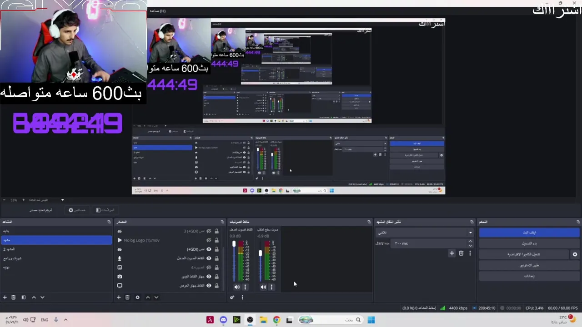Screen dimensions: 582x327
Task: Add a scene transition with plus icon
Action: click(x=452, y=253)
